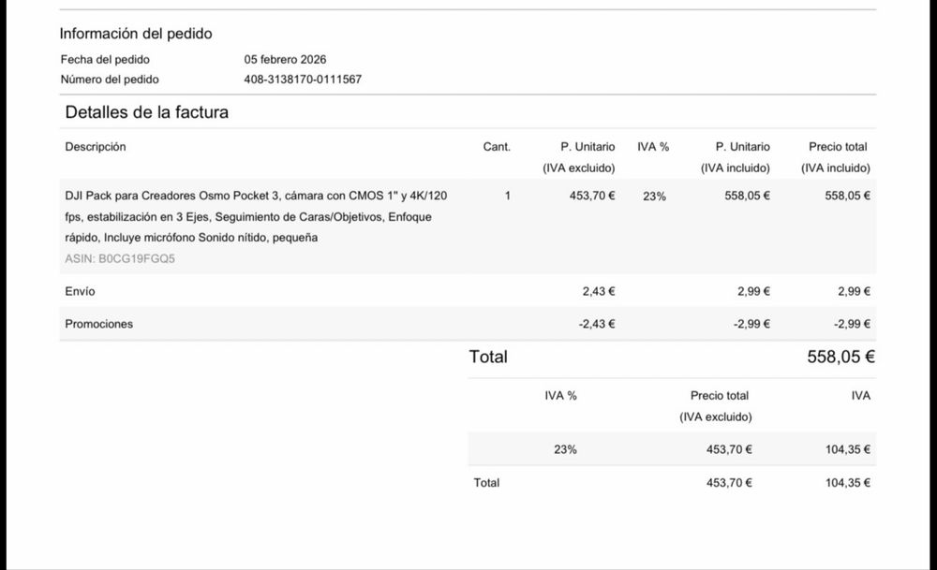Viewport: 937px width, 570px height.
Task: Click the Número del pedido label
Action: [110, 80]
